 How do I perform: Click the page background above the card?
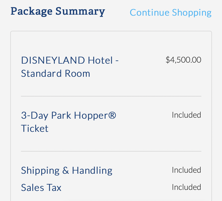(x=111, y=24)
